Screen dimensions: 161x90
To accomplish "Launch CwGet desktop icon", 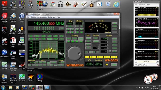I will pyautogui.click(x=4, y=29).
